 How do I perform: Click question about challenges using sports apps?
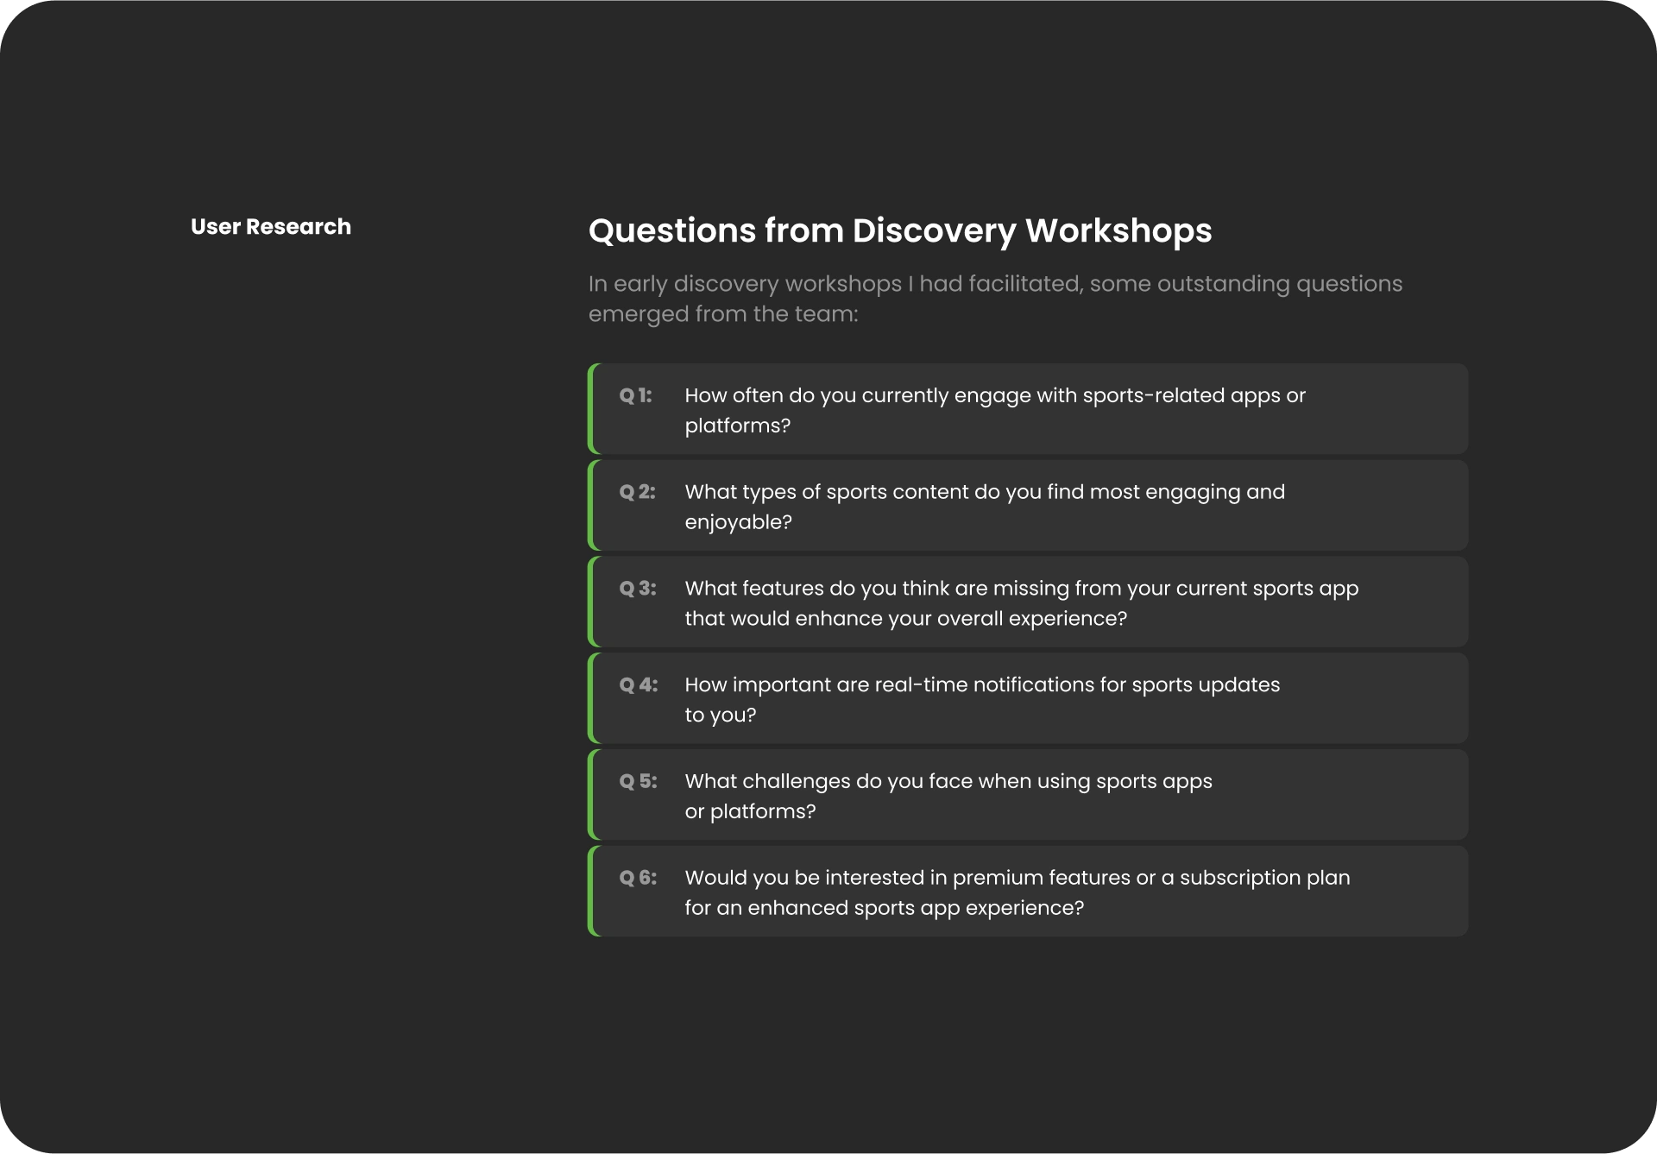tap(948, 796)
